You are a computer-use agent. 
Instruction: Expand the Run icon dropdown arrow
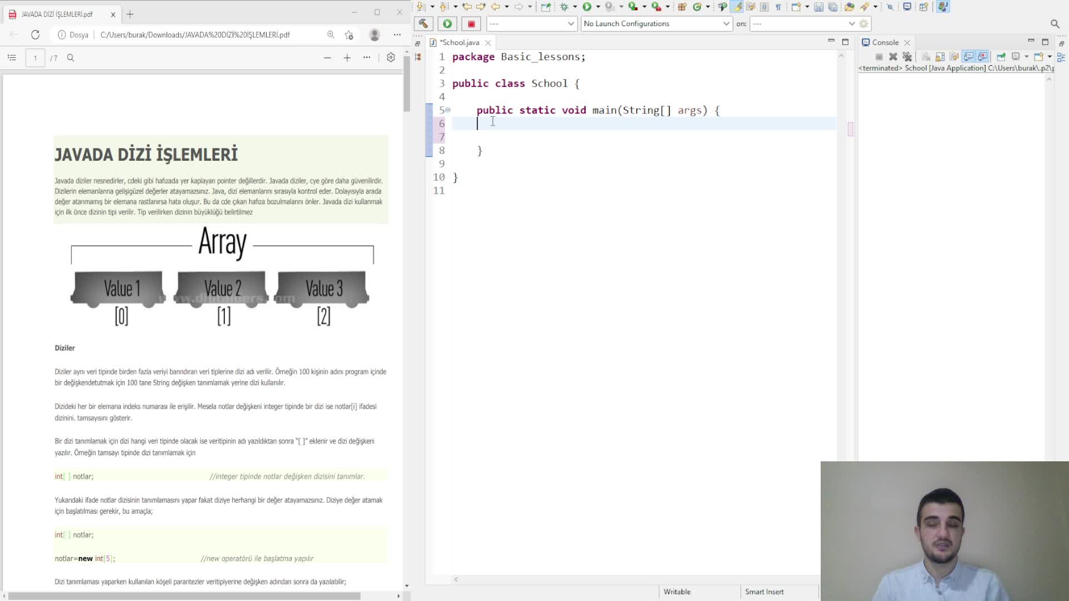pyautogui.click(x=598, y=7)
